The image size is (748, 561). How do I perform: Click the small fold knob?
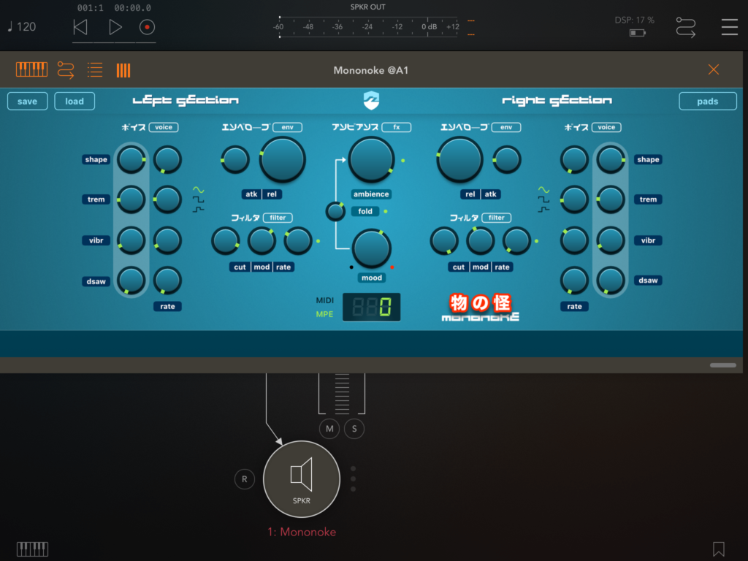(335, 211)
